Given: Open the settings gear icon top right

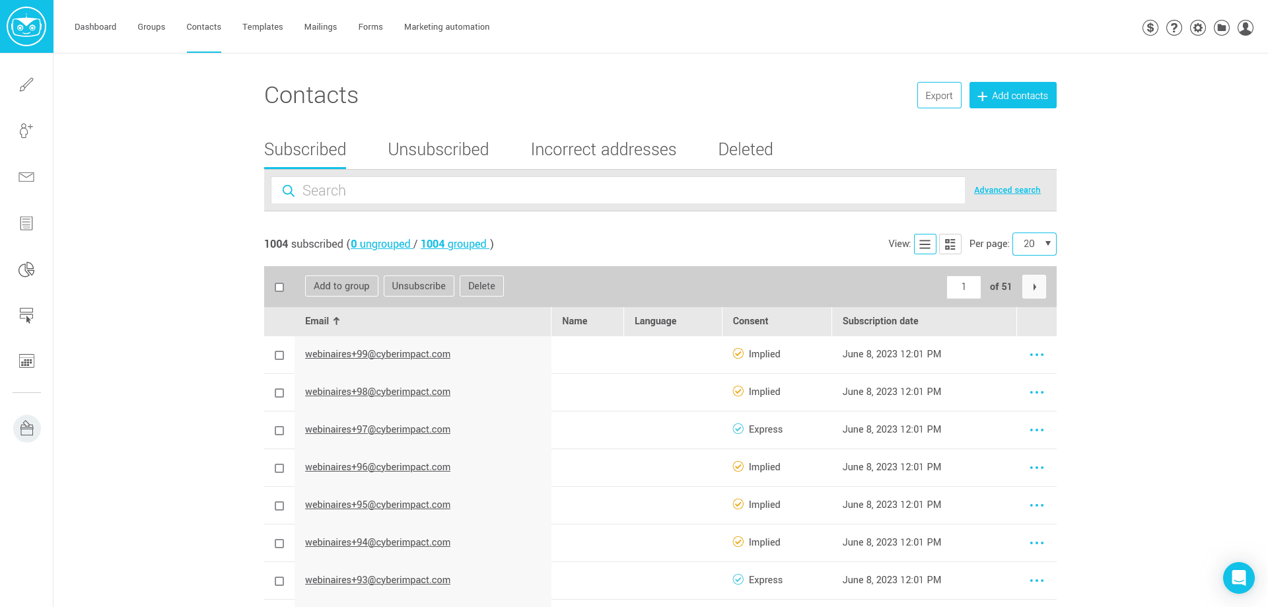Looking at the screenshot, I should 1198,27.
